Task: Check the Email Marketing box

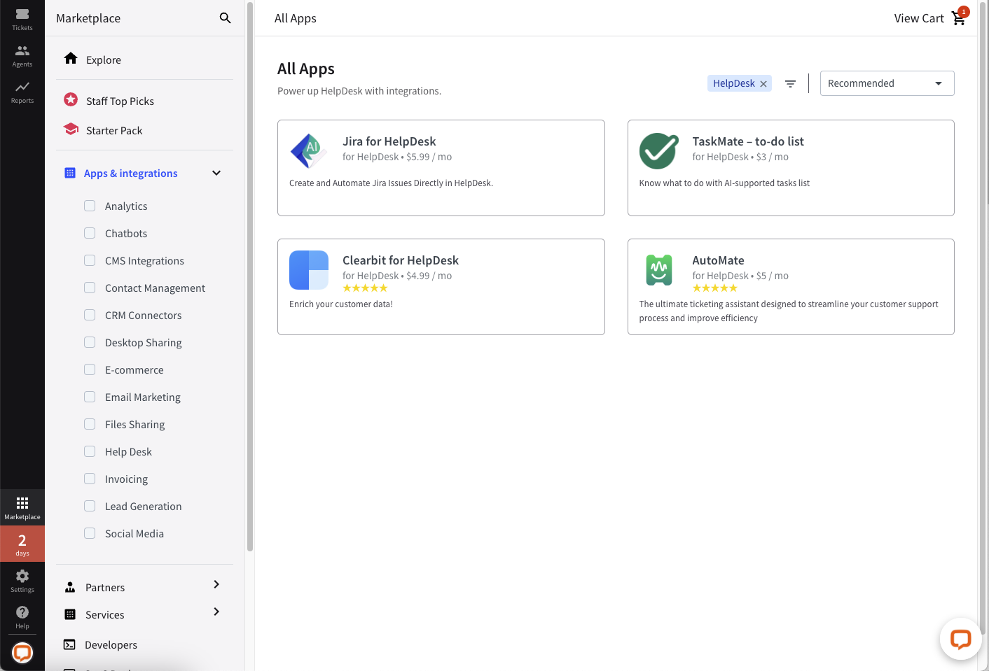Action: tap(90, 397)
